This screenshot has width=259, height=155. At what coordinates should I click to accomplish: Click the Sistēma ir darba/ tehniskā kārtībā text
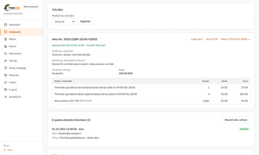tap(71, 55)
